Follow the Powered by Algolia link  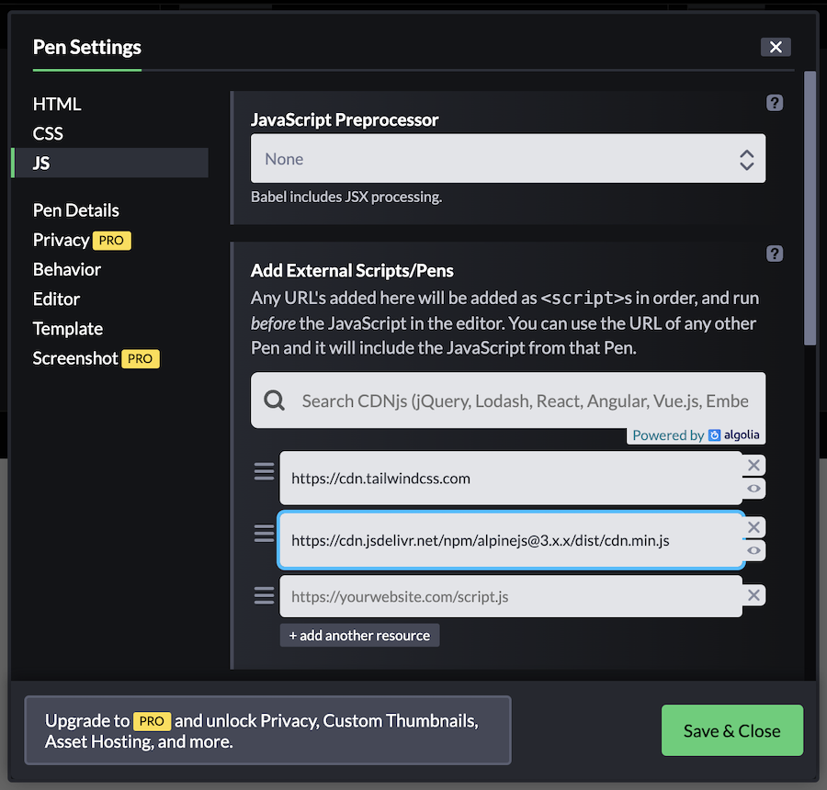pos(696,435)
